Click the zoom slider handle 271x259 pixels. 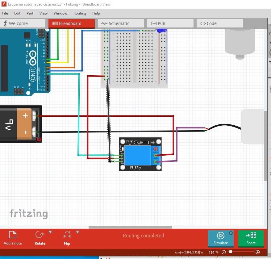(x=230, y=252)
